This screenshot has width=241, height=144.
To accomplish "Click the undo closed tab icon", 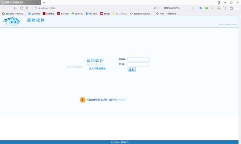I will [x=224, y=8].
